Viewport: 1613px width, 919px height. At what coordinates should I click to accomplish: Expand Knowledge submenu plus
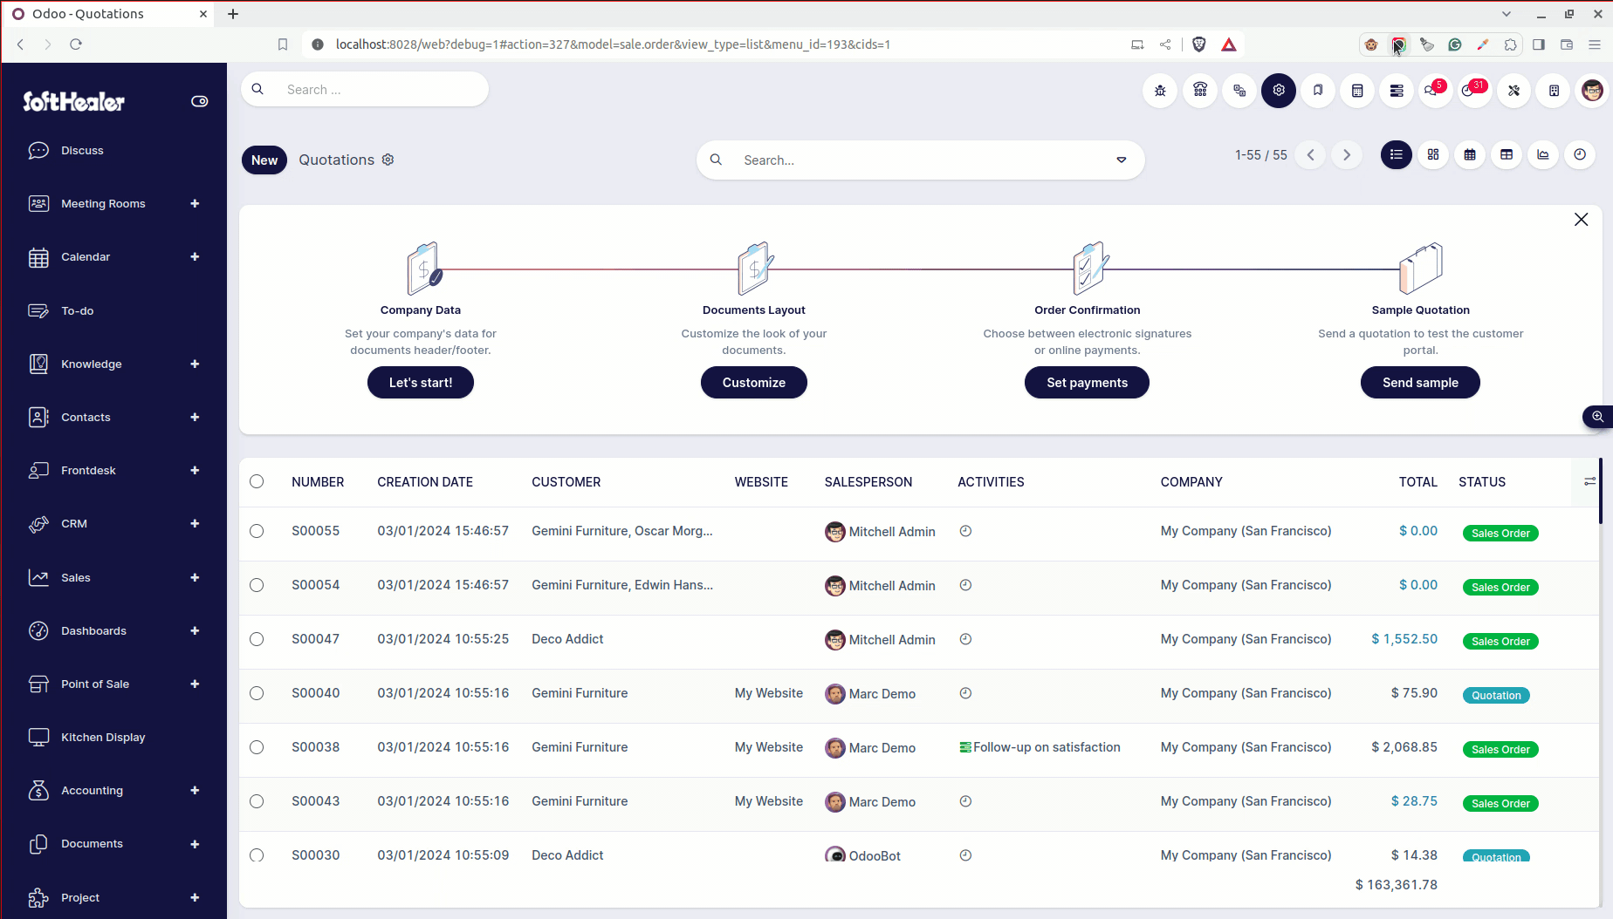195,364
